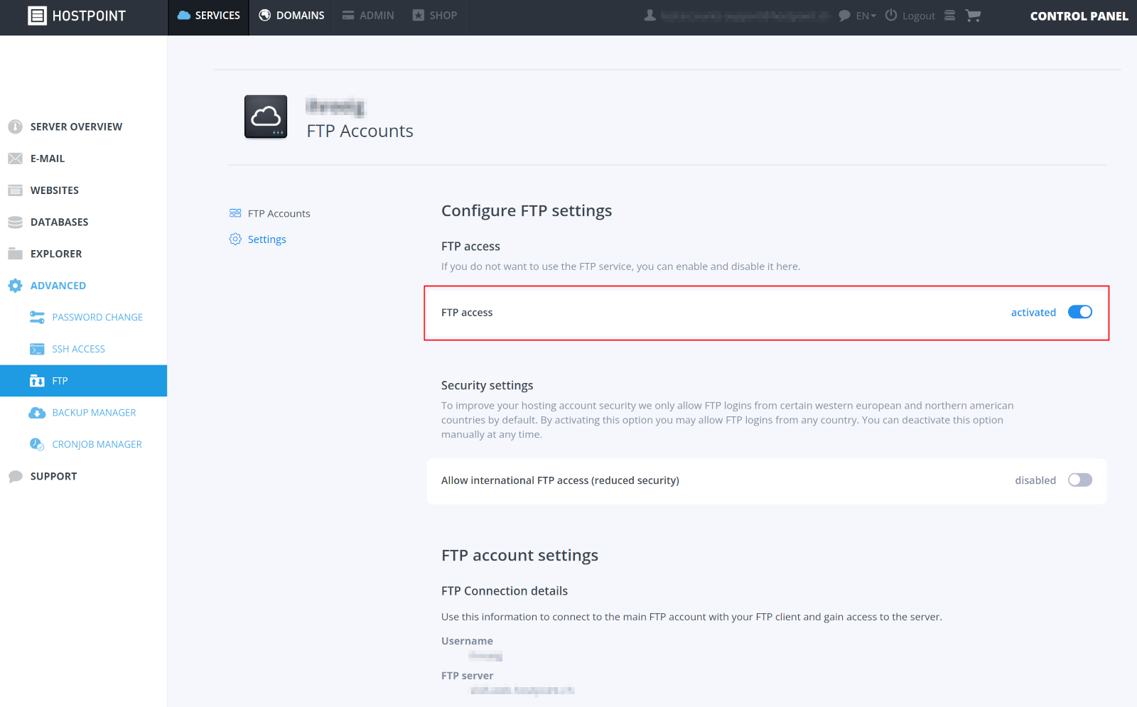The height and width of the screenshot is (707, 1137).
Task: Open the Admin tab
Action: 368,16
